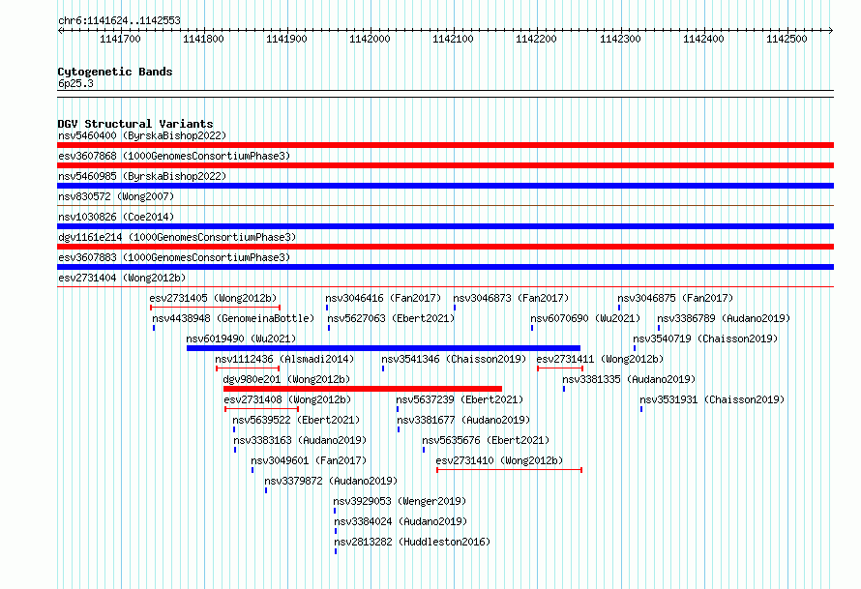Click the esv3607868 (1000GenomesConsortiumPhase3) label
The height and width of the screenshot is (589, 861).
tap(174, 156)
